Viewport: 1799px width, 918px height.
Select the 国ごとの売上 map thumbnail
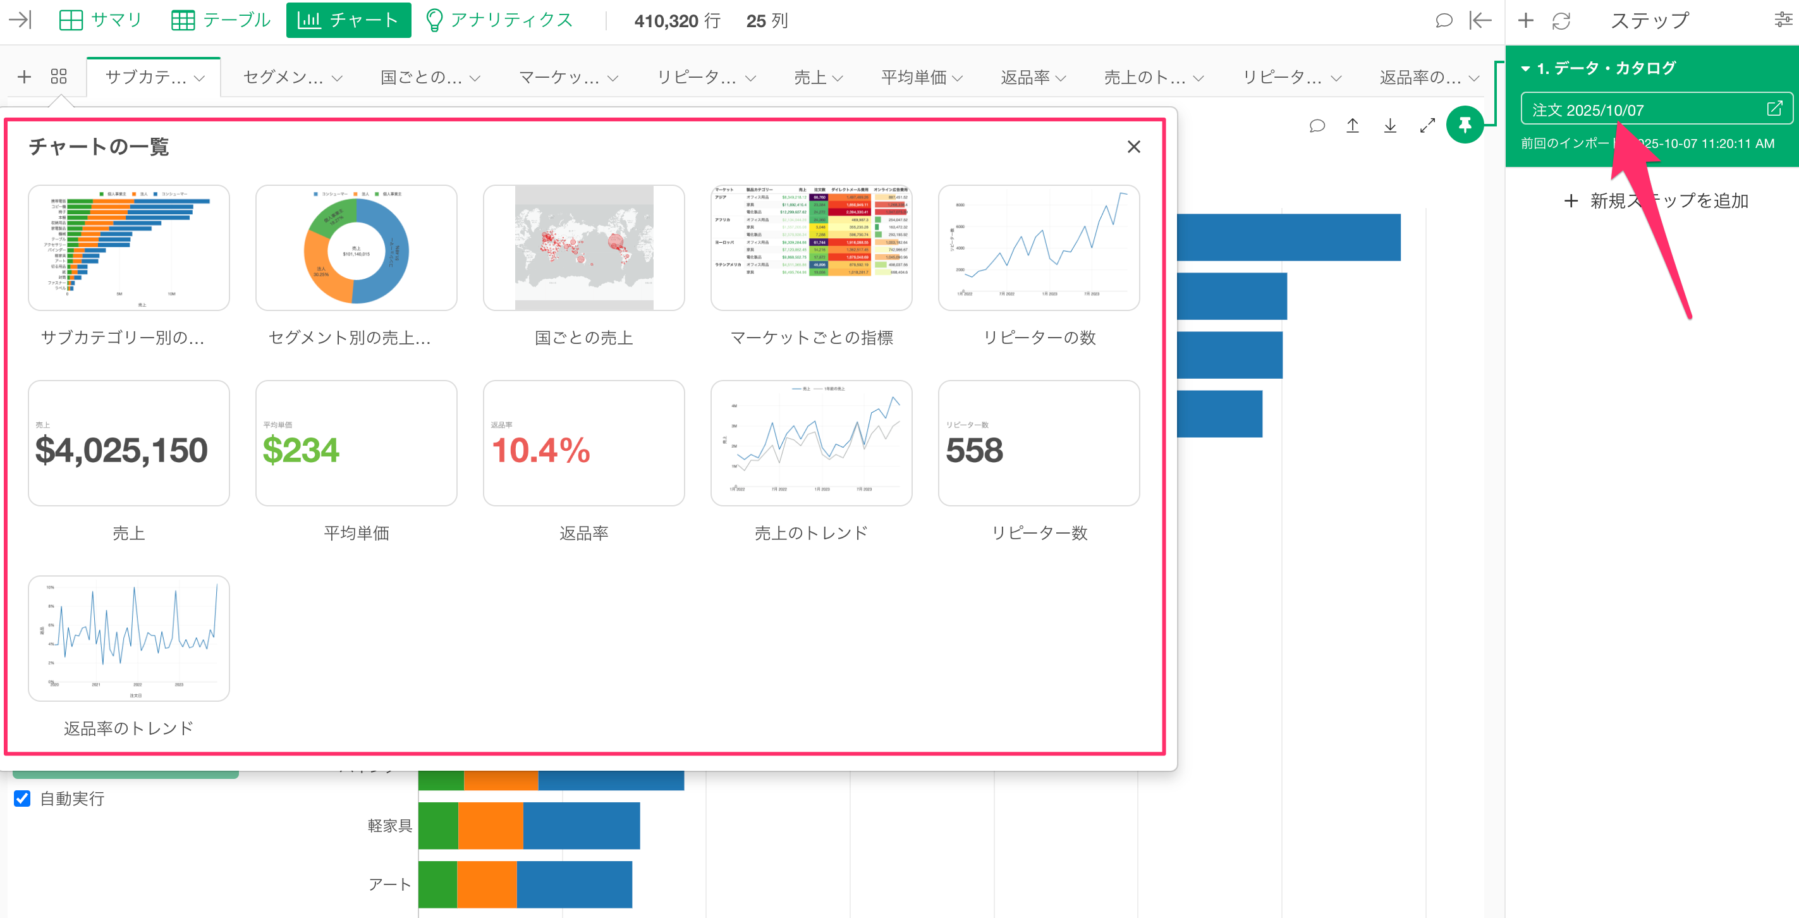coord(584,248)
